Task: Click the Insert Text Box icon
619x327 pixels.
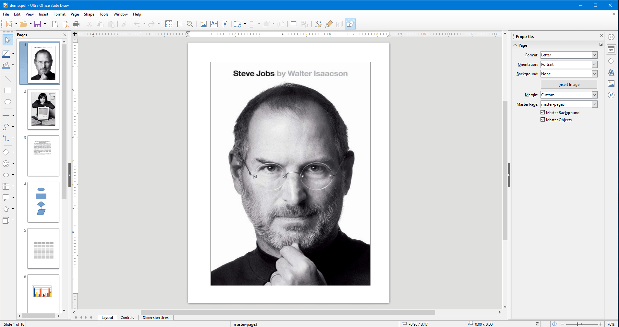Action: tap(214, 24)
